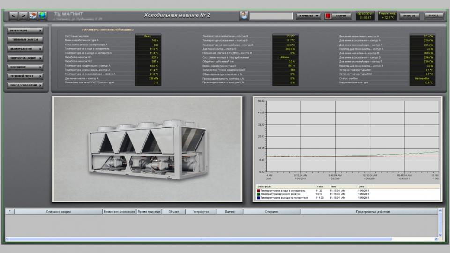
Task: Click the Time header in trend legend
Action: pos(342,187)
